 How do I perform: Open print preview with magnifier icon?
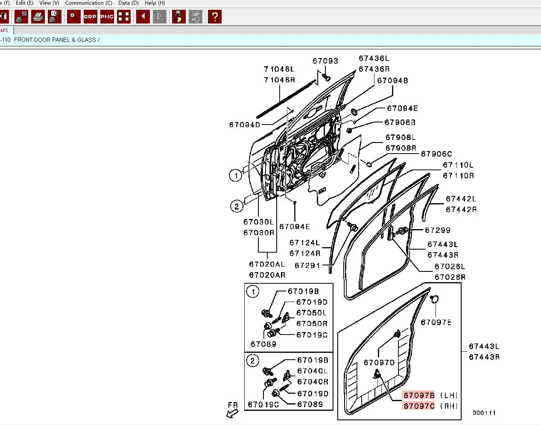(55, 17)
